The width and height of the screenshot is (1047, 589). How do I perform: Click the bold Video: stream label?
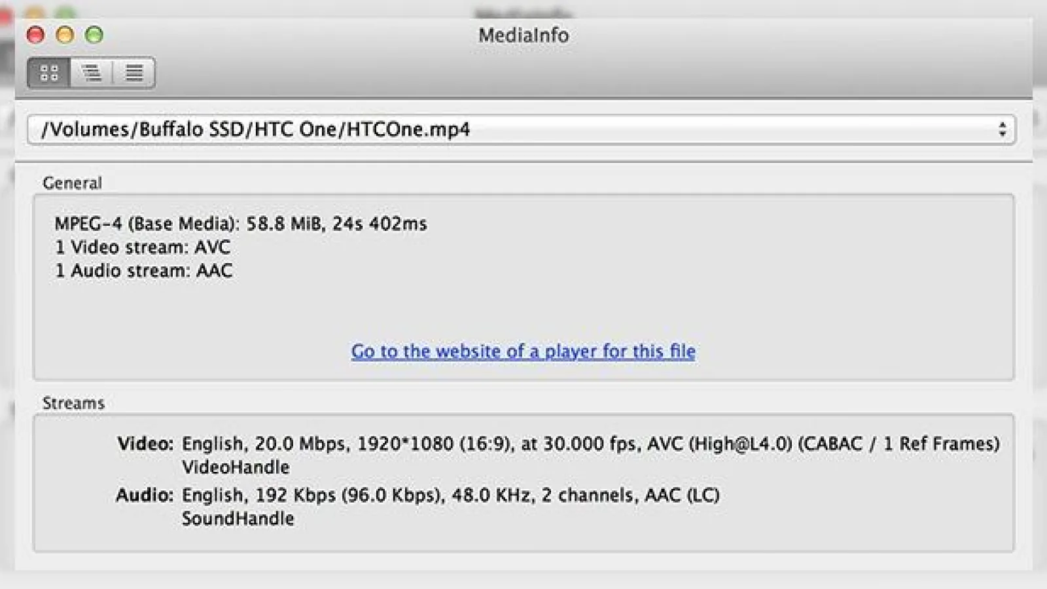pos(145,444)
